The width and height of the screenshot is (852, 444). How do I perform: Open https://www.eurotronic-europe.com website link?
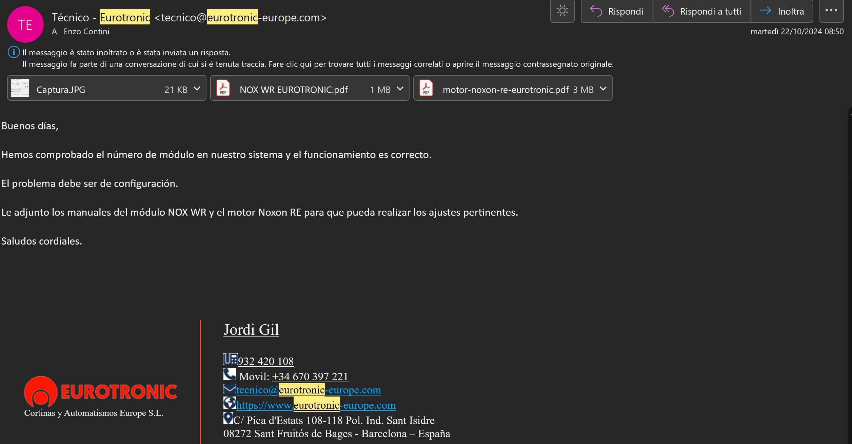coord(316,405)
